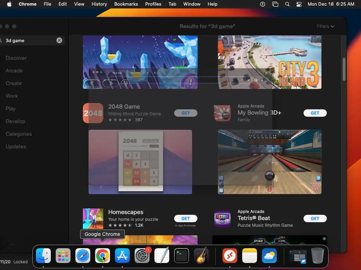Open the View menu

point(79,4)
